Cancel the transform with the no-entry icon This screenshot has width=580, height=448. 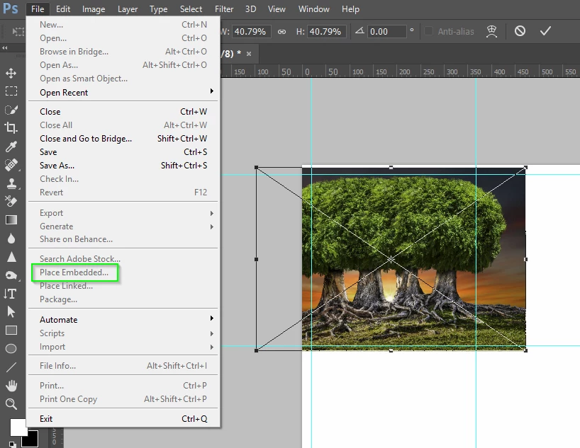click(520, 31)
